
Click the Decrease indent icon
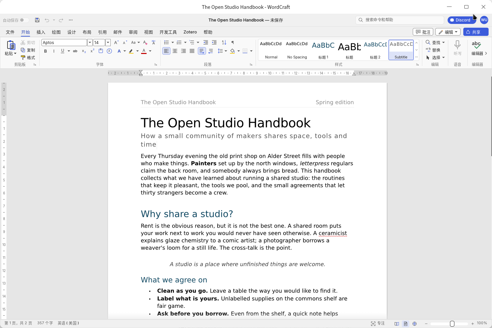tap(206, 42)
